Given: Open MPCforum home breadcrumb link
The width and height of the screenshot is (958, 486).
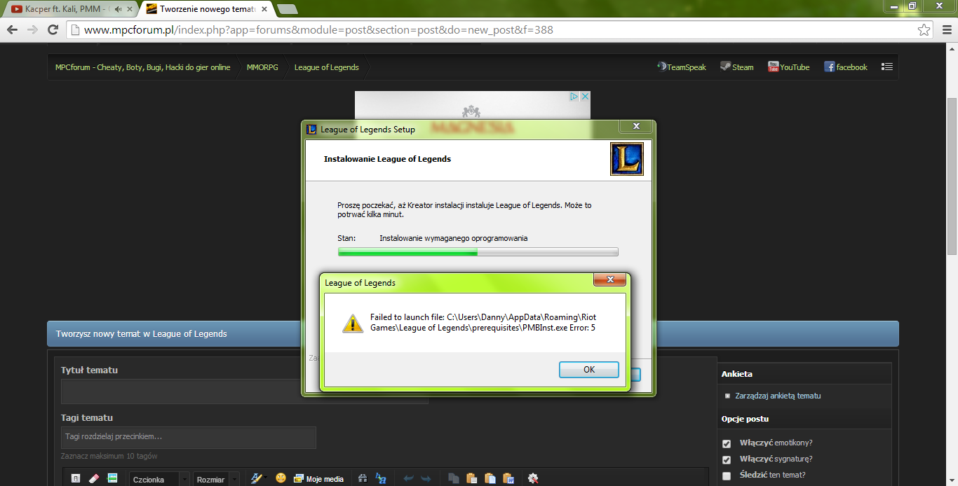Looking at the screenshot, I should tap(143, 67).
